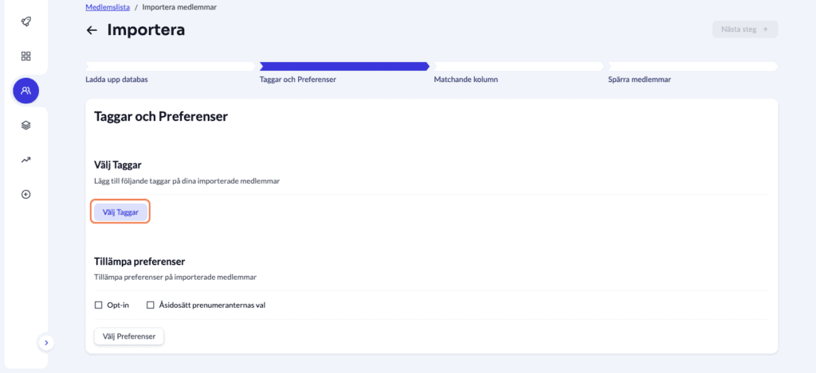Open the dashboard grid icon in sidebar
This screenshot has width=816, height=373.
25,56
